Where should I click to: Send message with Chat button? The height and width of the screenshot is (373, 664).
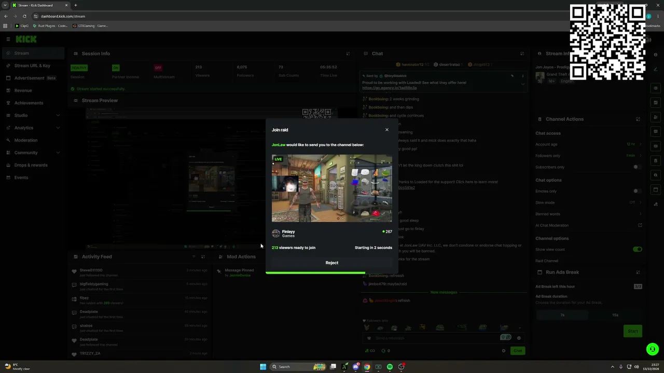click(518, 351)
